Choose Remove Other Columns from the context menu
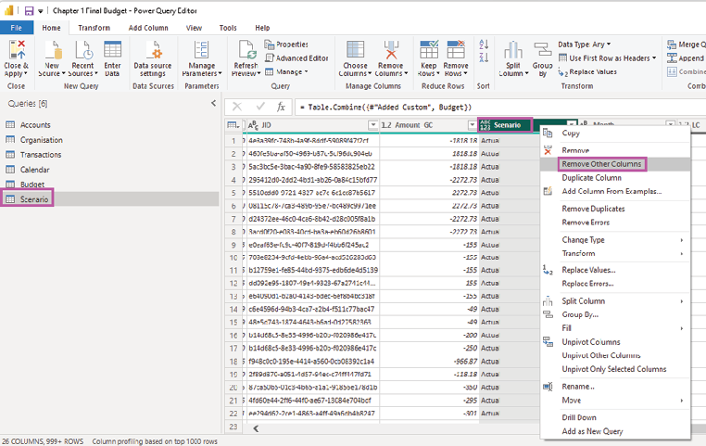The height and width of the screenshot is (446, 706). (603, 163)
